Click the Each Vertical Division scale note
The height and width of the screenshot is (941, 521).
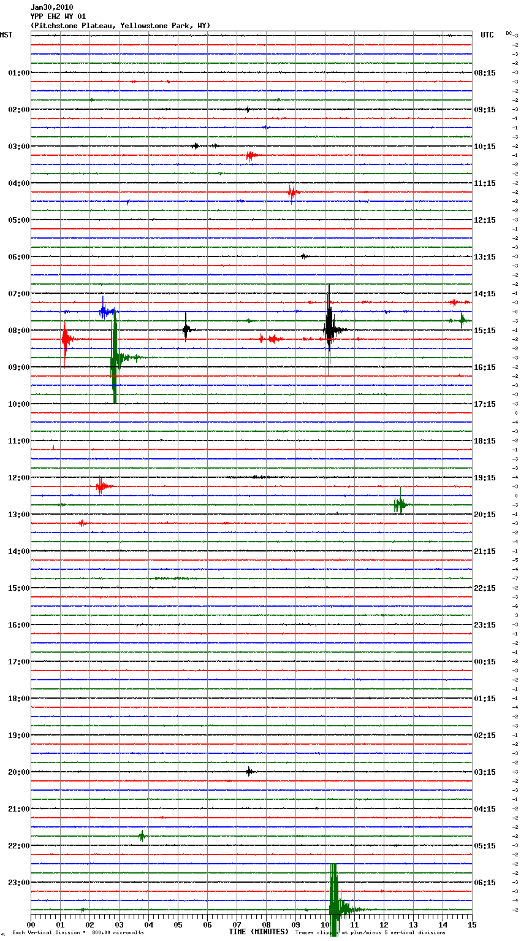(78, 932)
